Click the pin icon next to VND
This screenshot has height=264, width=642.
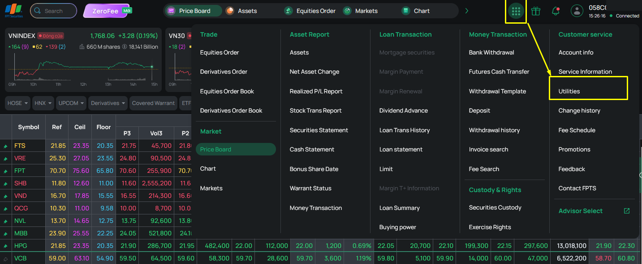click(5, 196)
